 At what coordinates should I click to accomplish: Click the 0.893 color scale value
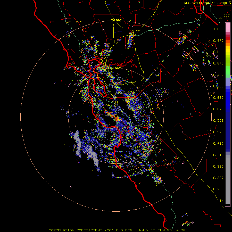pos(218,52)
